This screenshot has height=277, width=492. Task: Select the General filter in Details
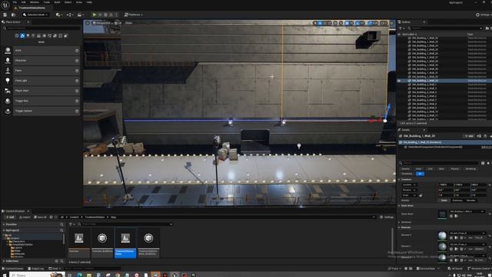pyautogui.click(x=405, y=169)
